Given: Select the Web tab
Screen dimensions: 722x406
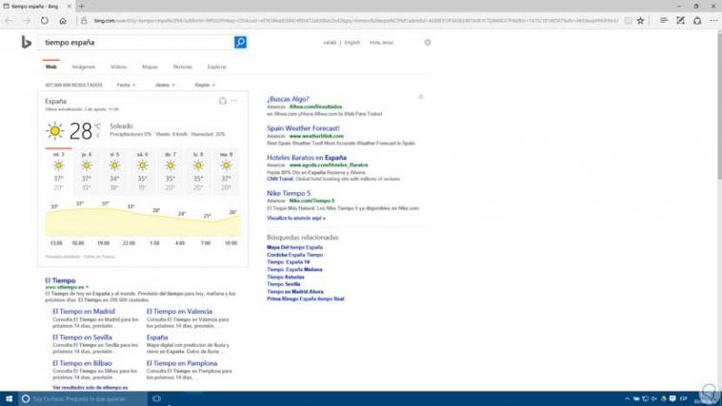Looking at the screenshot, I should 51,67.
